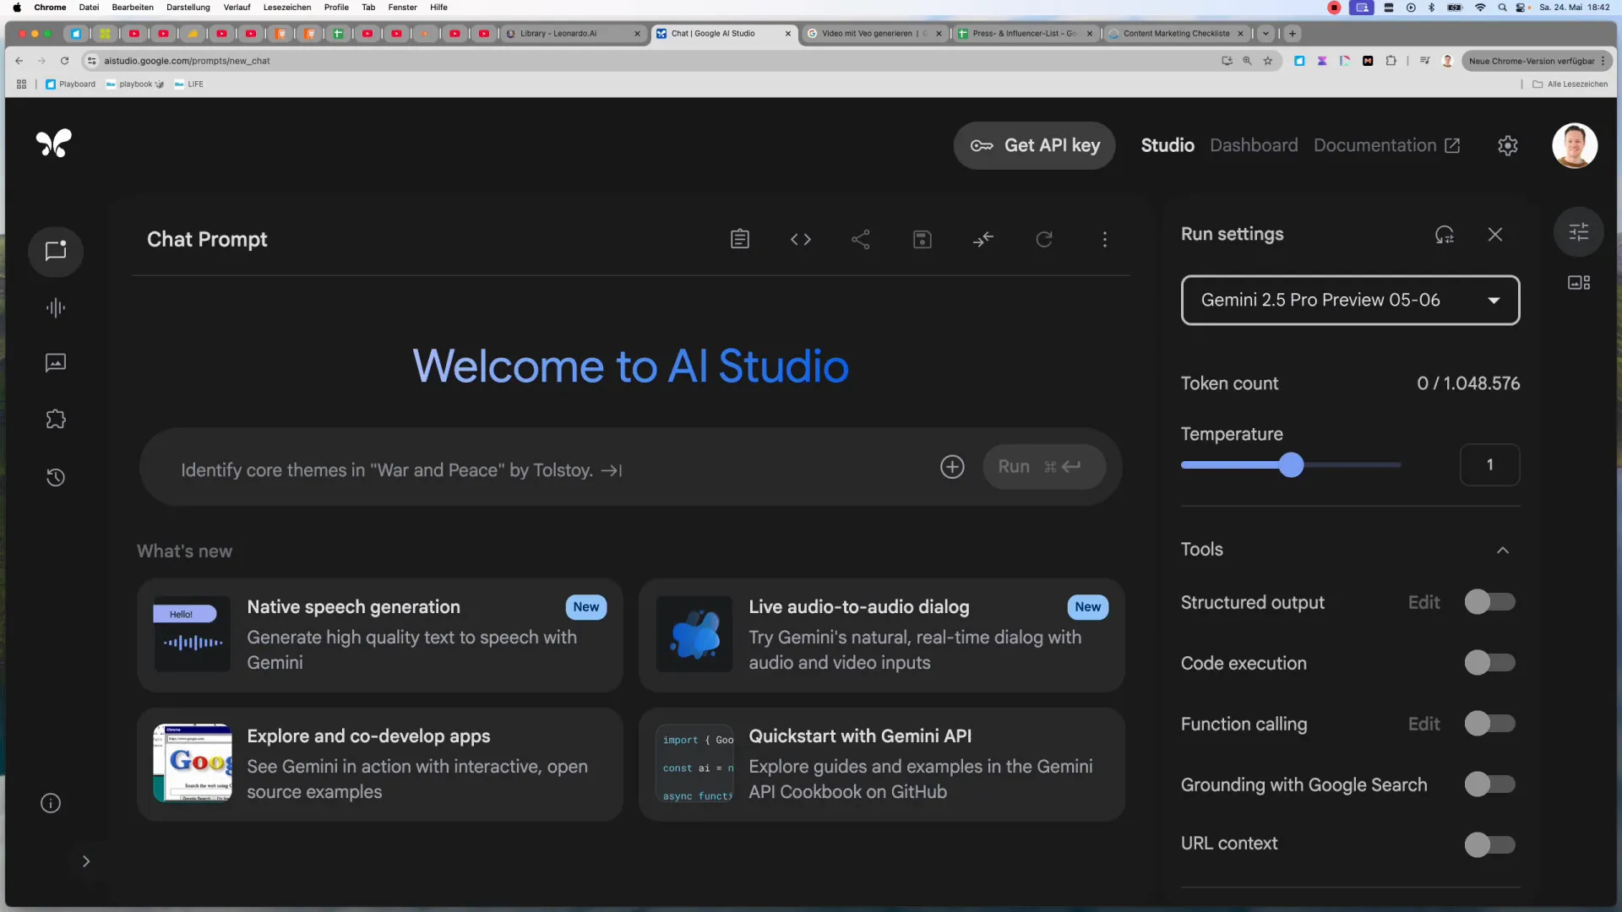1622x912 pixels.
Task: Click Neue Chrome-Version verfügbar button
Action: (x=1536, y=61)
